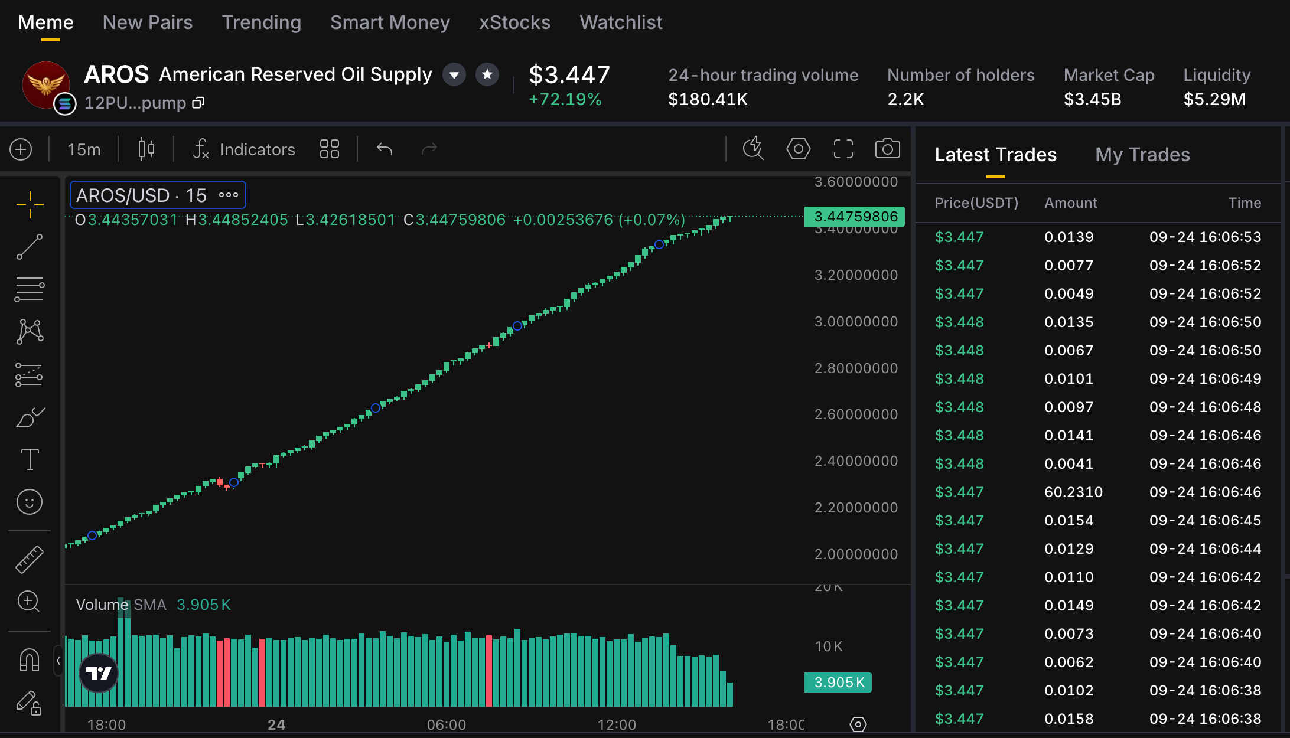Open the Smart Money tab
Viewport: 1290px width, 738px height.
pyautogui.click(x=390, y=22)
